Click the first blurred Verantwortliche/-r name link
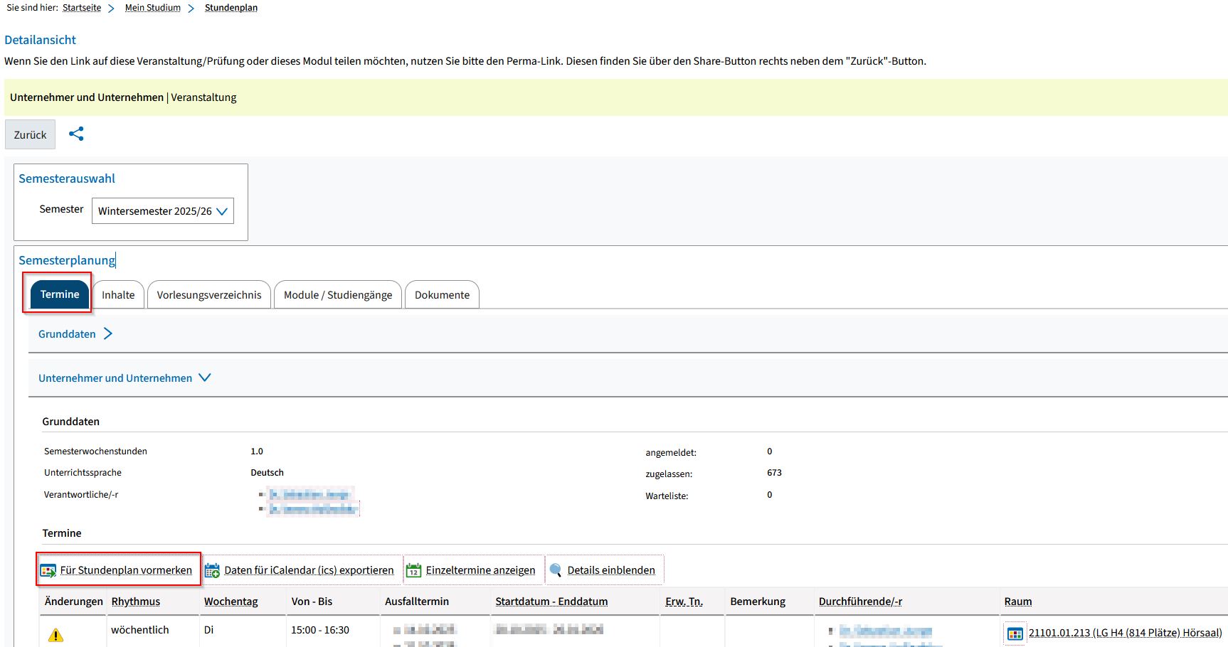1228x647 pixels. coord(309,494)
